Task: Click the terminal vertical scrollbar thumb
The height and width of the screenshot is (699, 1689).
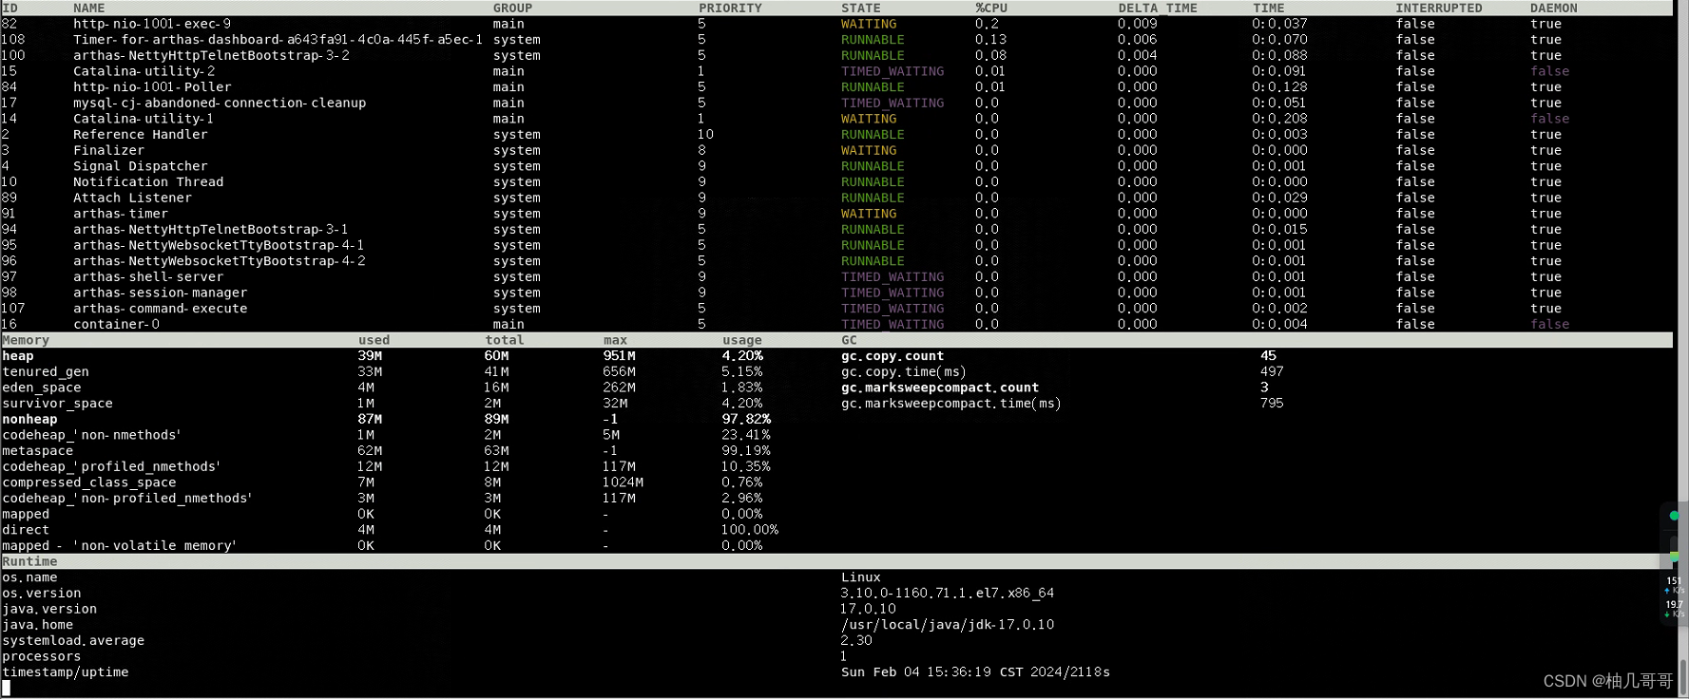Action: click(x=1683, y=677)
